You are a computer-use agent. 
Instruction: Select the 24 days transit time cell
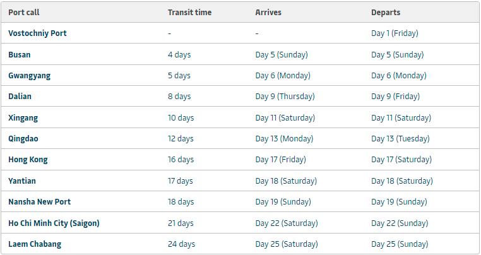point(181,244)
